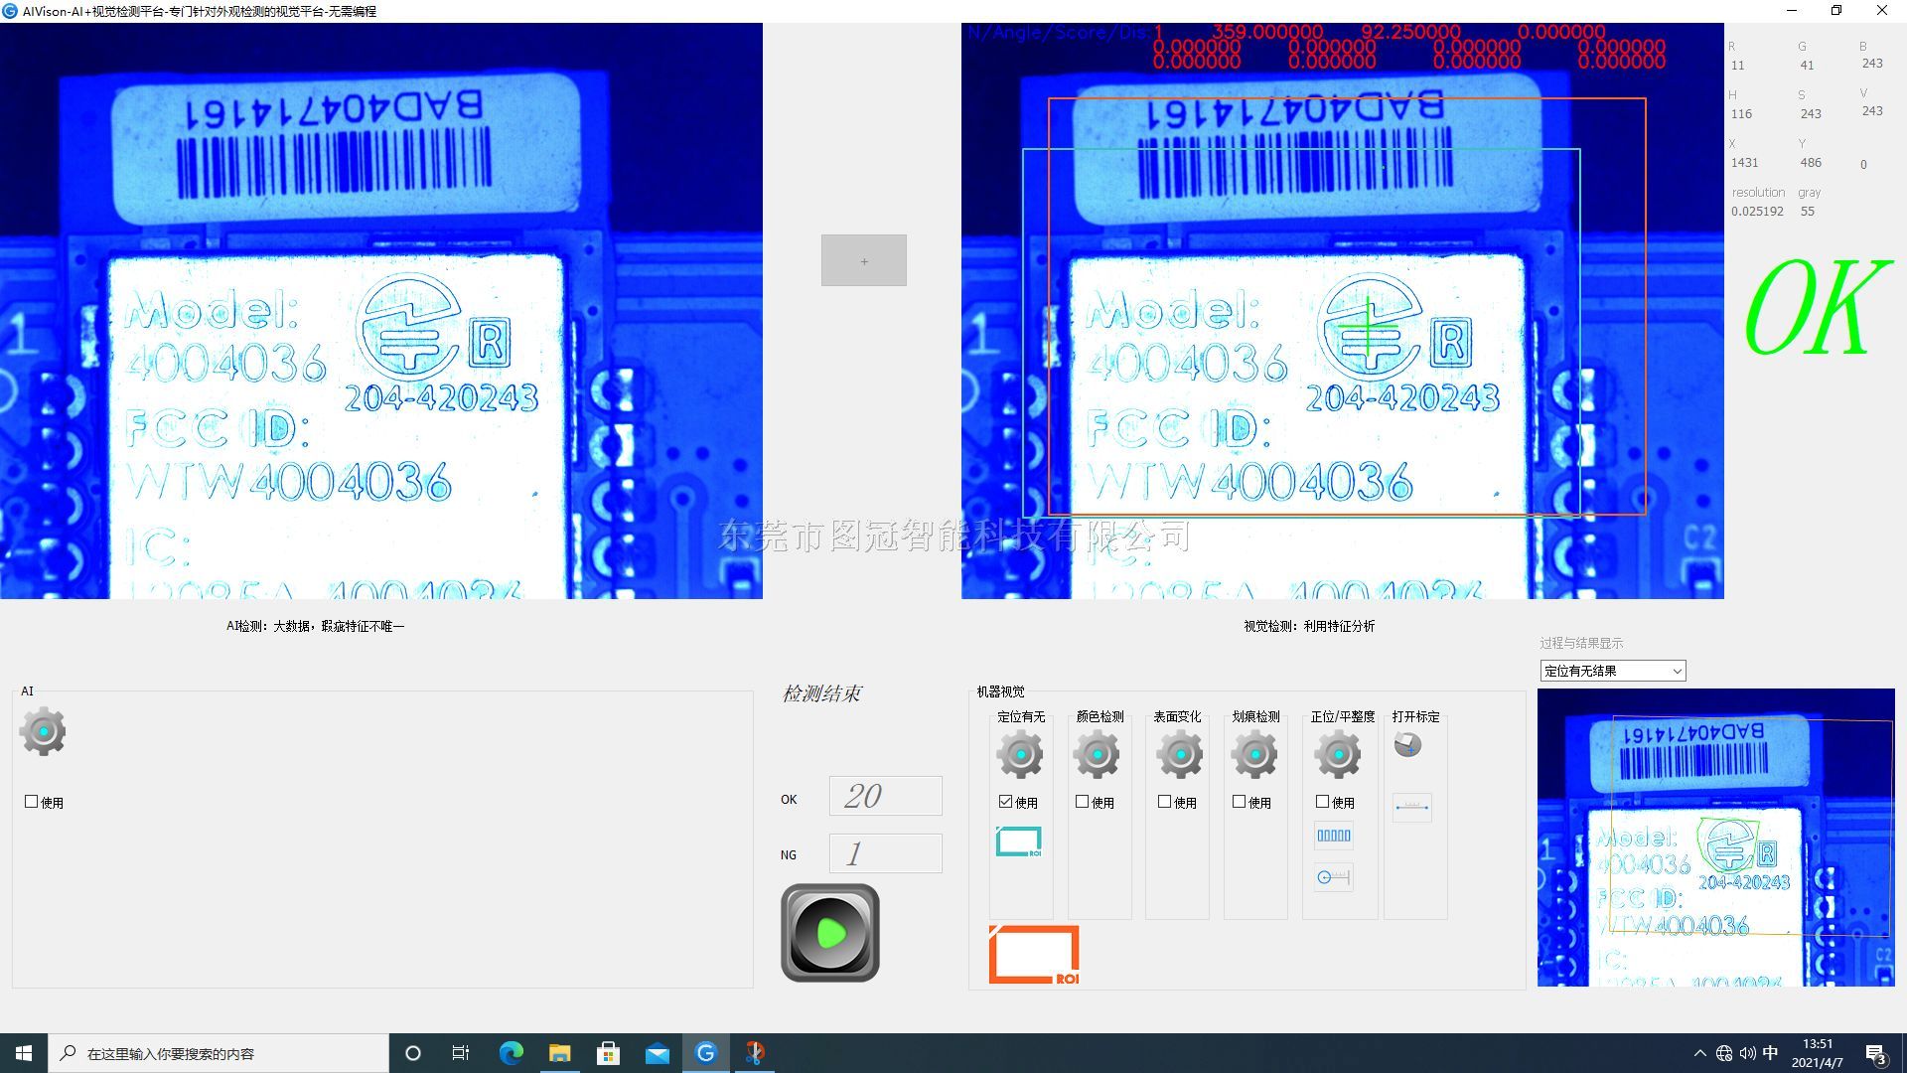1907x1073 pixels.
Task: Open 定位有无 gear settings
Action: pyautogui.click(x=1020, y=755)
